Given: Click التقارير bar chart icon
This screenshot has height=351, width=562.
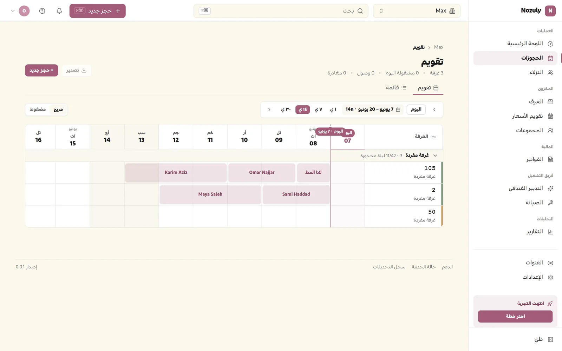Looking at the screenshot, I should pos(550,232).
